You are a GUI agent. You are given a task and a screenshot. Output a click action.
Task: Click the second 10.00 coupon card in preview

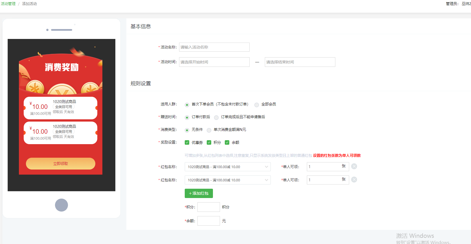coord(60,133)
